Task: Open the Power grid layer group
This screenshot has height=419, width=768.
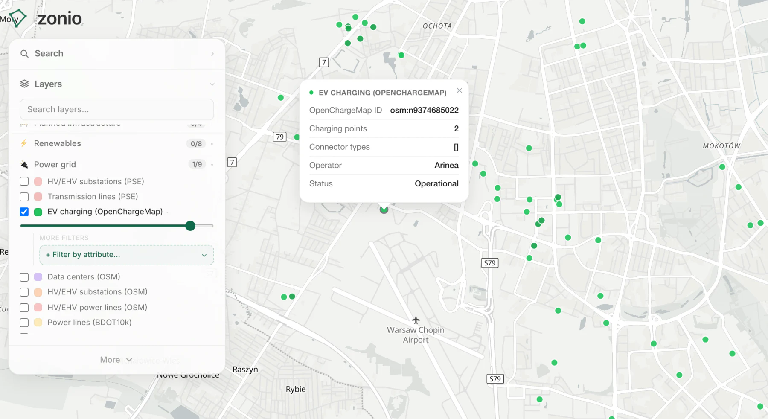Action: click(117, 164)
